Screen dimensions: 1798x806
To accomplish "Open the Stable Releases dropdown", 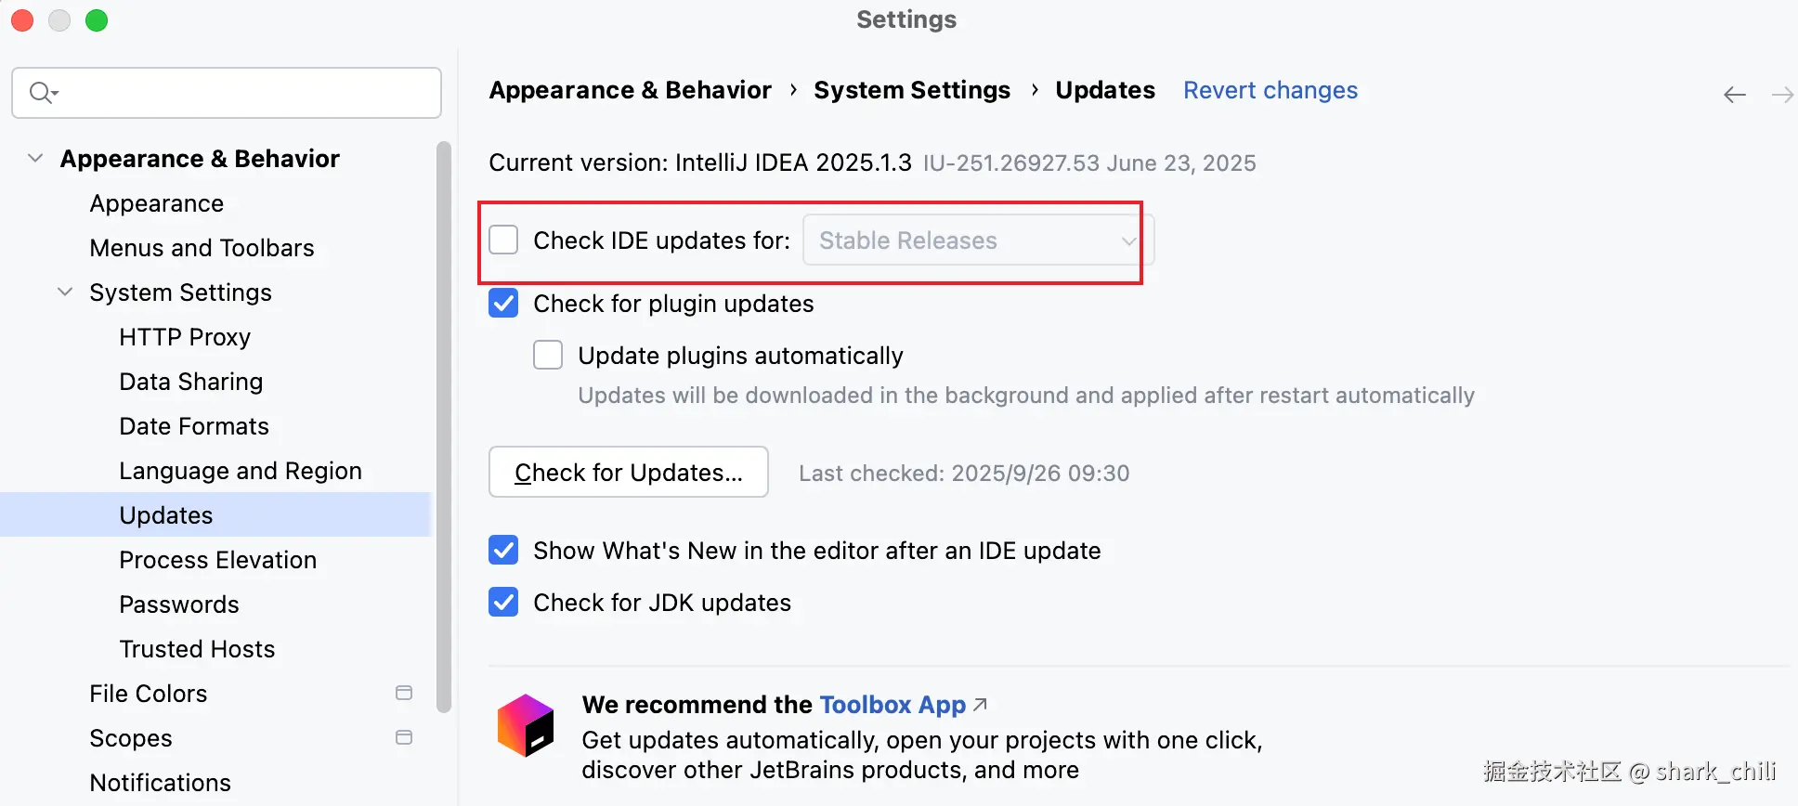I will [977, 240].
